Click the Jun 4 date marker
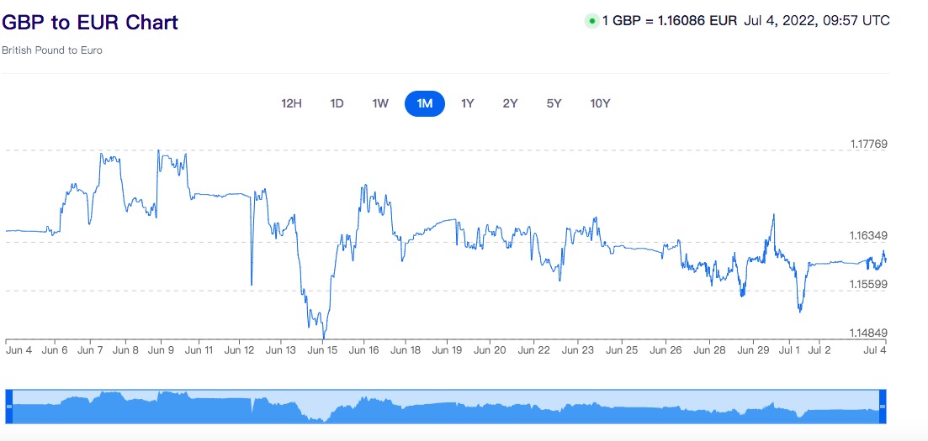The image size is (928, 441). click(19, 350)
